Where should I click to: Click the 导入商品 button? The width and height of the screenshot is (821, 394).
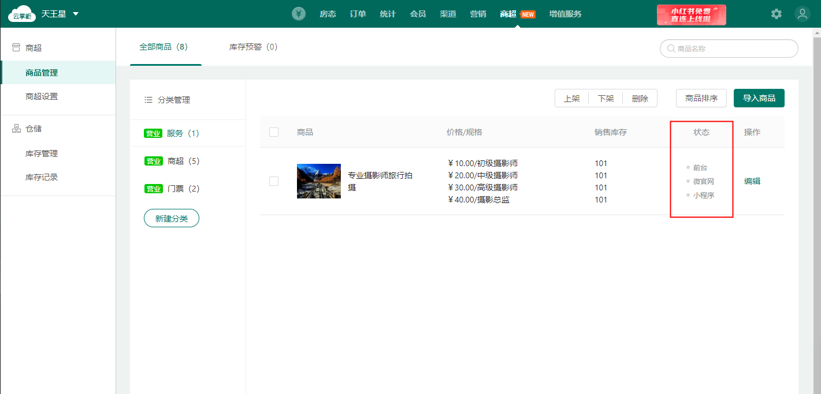[x=759, y=98]
